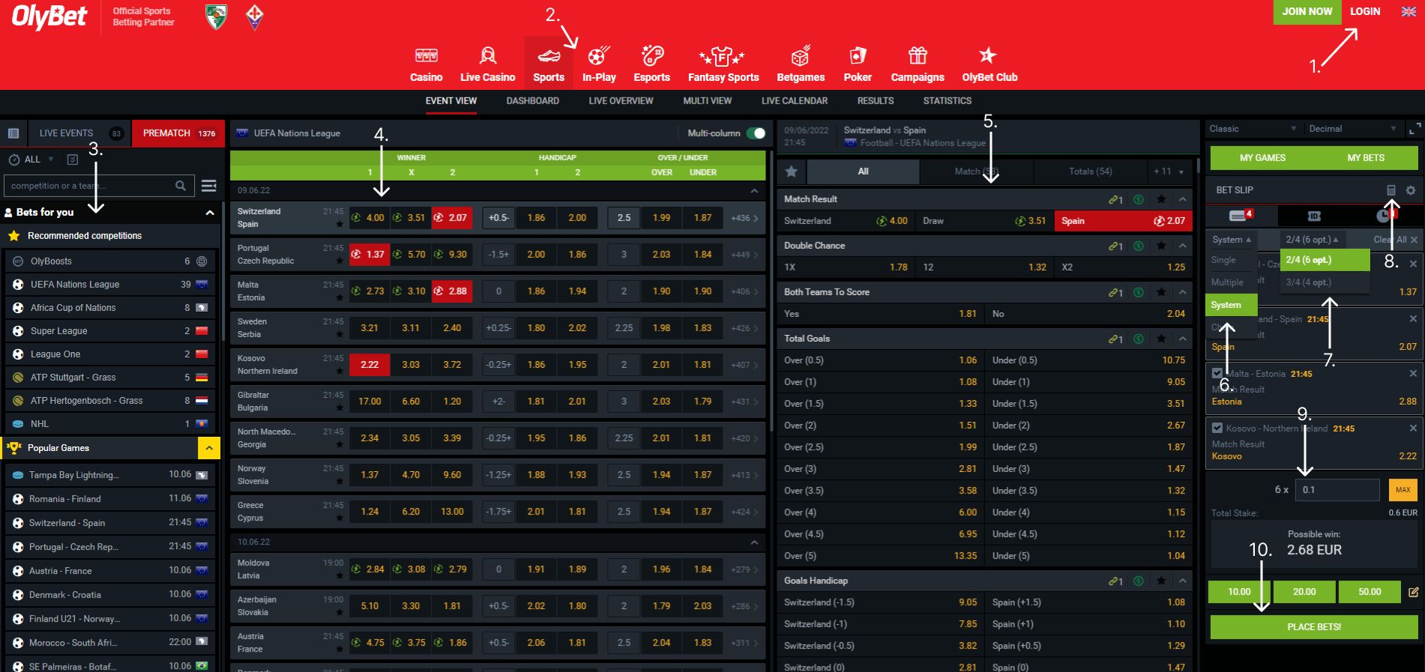Click the stake amount input field
This screenshot has height=672, width=1425.
1338,490
